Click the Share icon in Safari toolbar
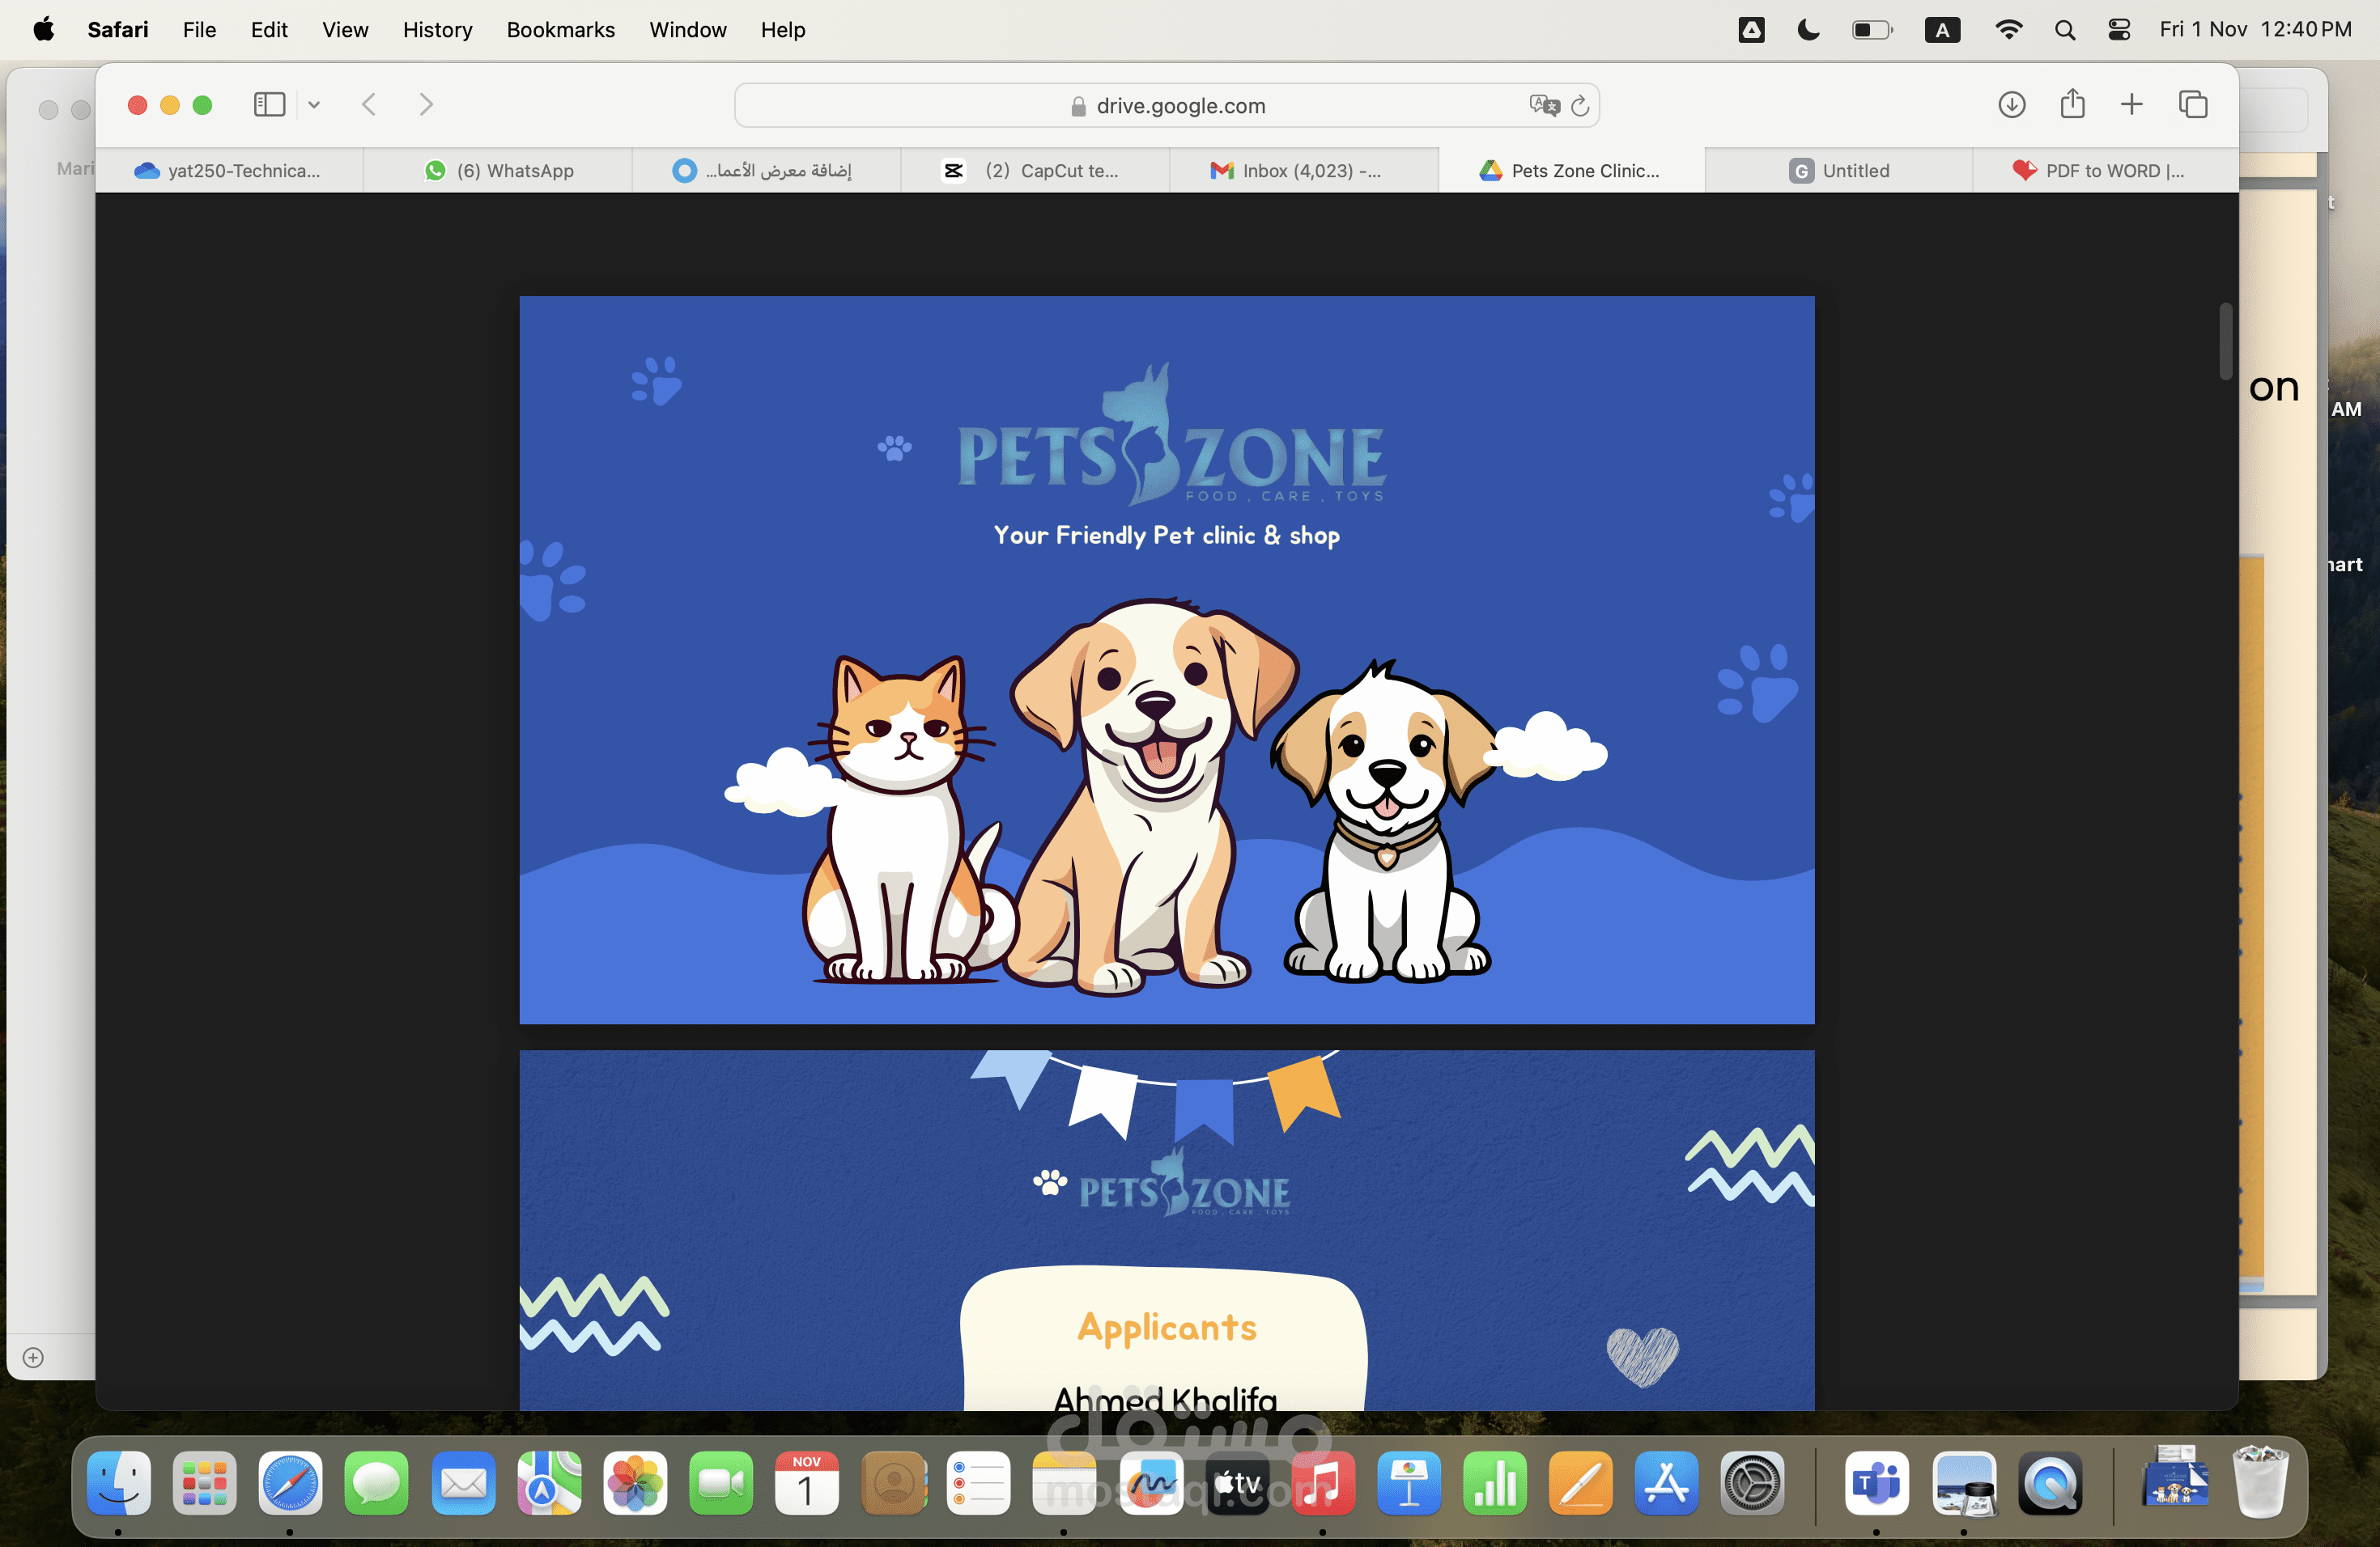Screen dimensions: 2380x1547 click(x=2072, y=104)
